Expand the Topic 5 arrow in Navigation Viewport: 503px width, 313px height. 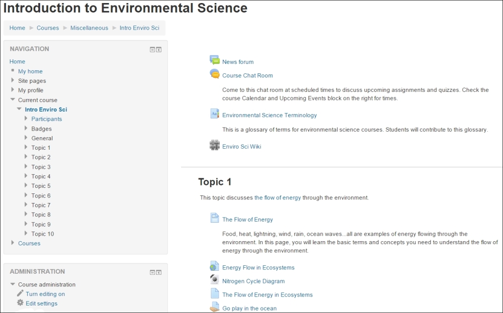click(x=26, y=185)
